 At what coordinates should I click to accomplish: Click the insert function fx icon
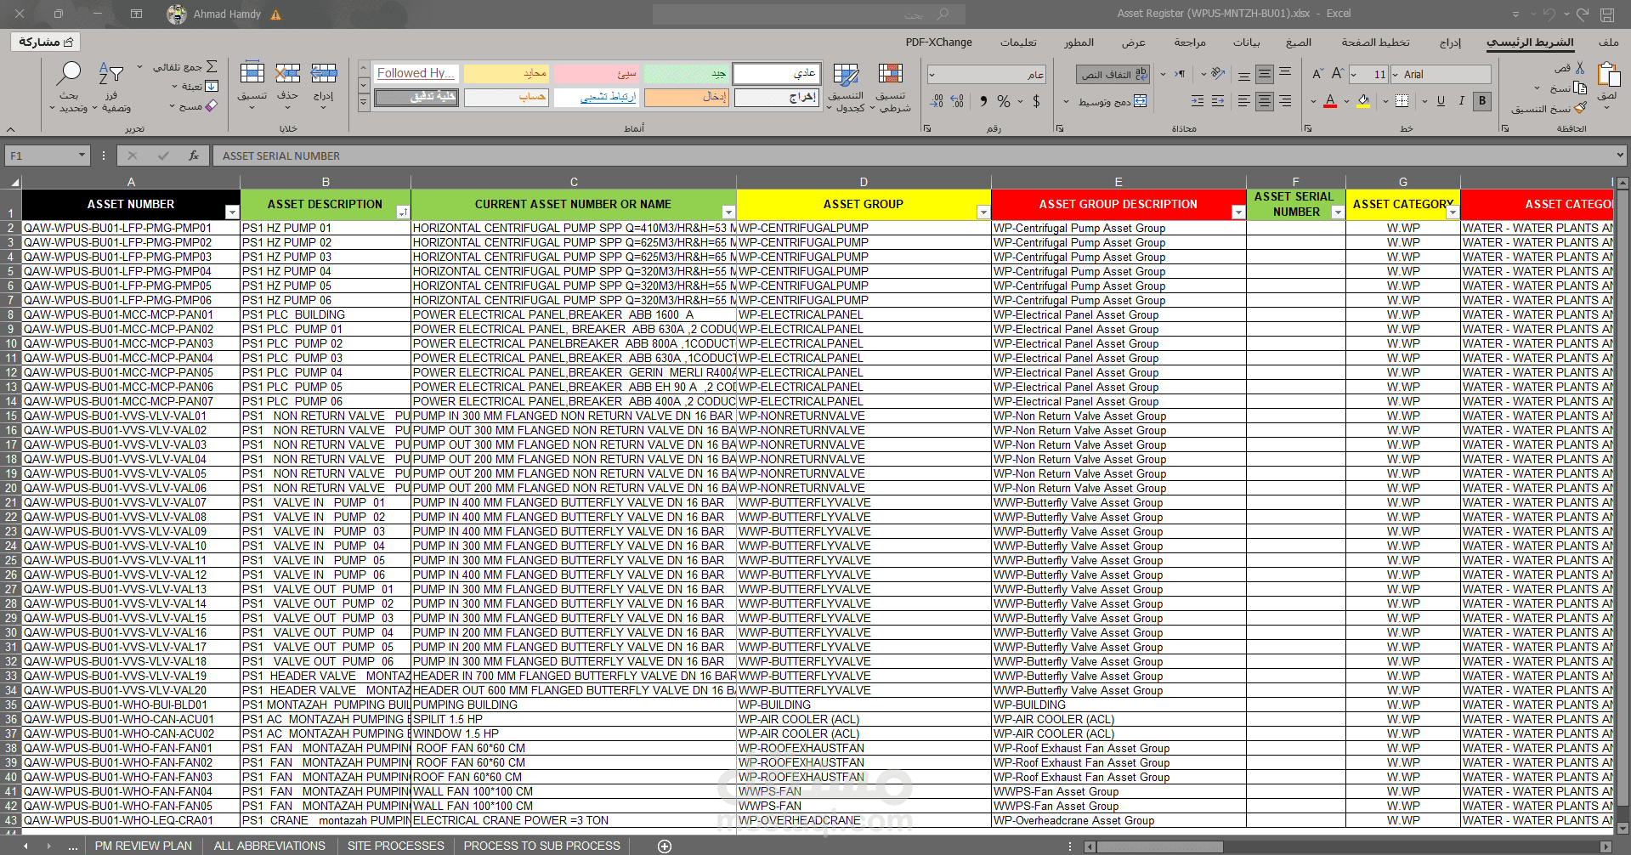tap(194, 156)
